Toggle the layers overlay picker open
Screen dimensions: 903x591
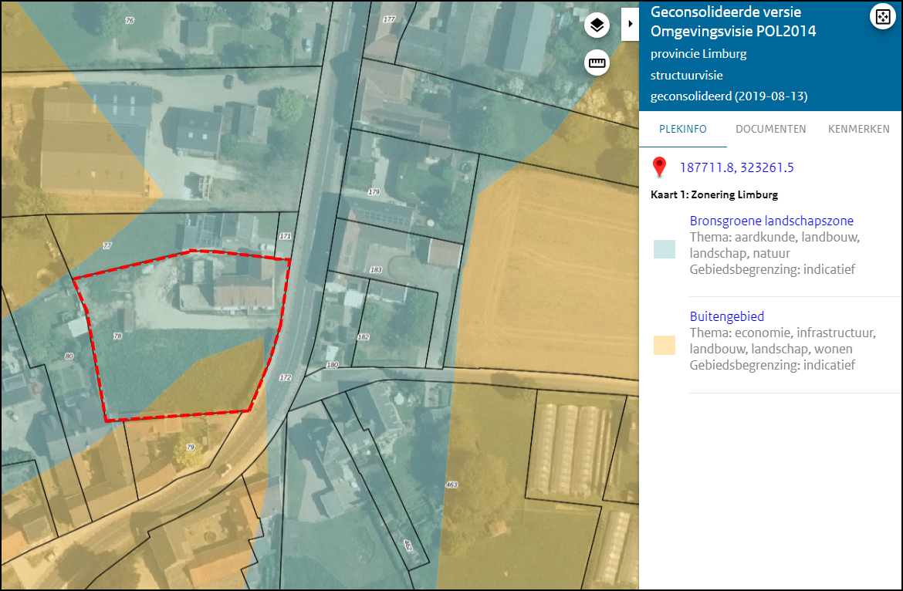pyautogui.click(x=596, y=24)
